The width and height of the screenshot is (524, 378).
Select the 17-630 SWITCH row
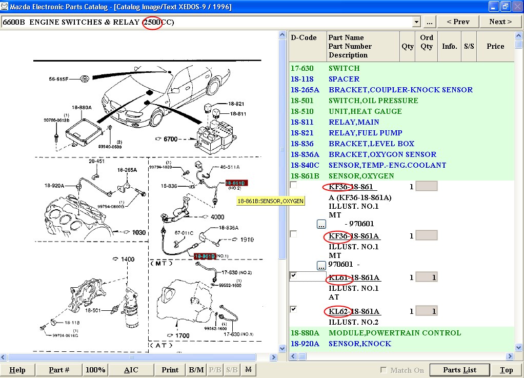point(401,68)
